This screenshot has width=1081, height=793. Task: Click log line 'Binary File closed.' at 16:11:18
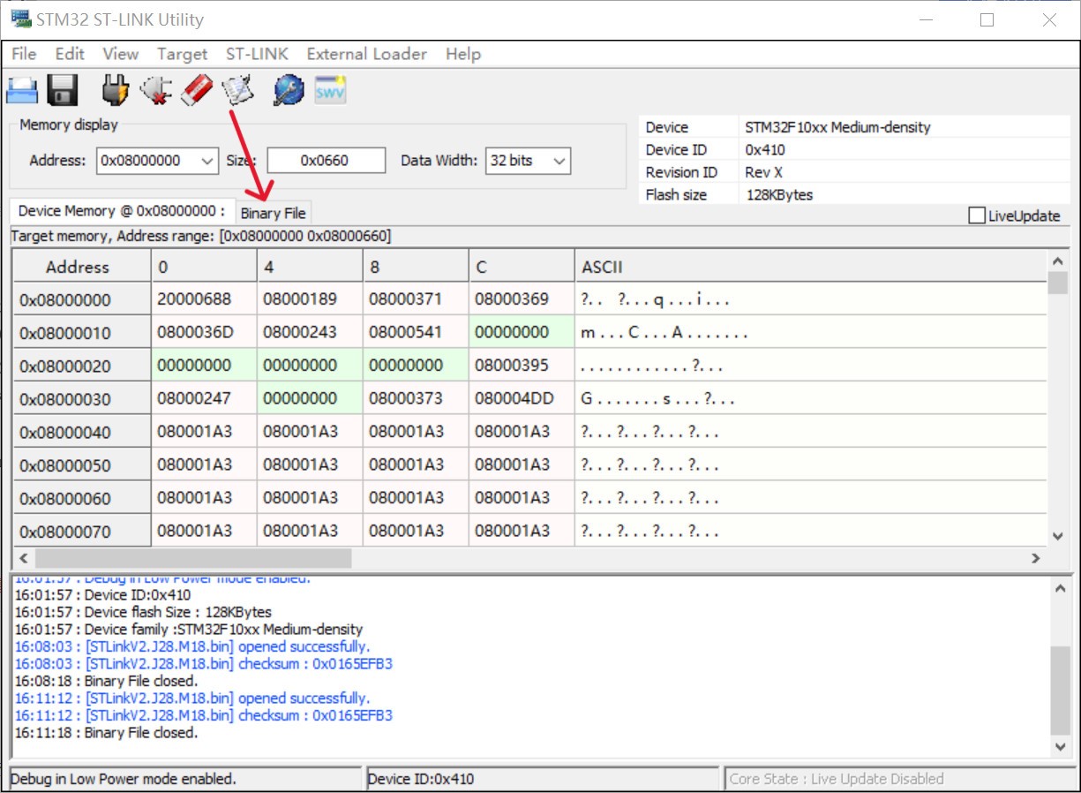coord(107,732)
